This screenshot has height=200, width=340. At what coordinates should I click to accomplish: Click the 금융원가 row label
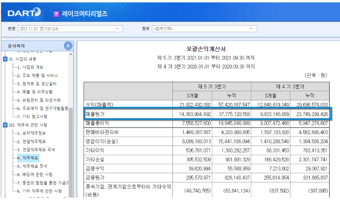point(95,178)
